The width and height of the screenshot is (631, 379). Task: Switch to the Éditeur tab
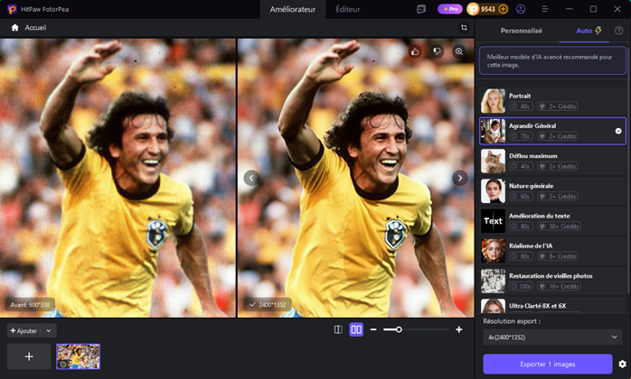click(x=348, y=9)
